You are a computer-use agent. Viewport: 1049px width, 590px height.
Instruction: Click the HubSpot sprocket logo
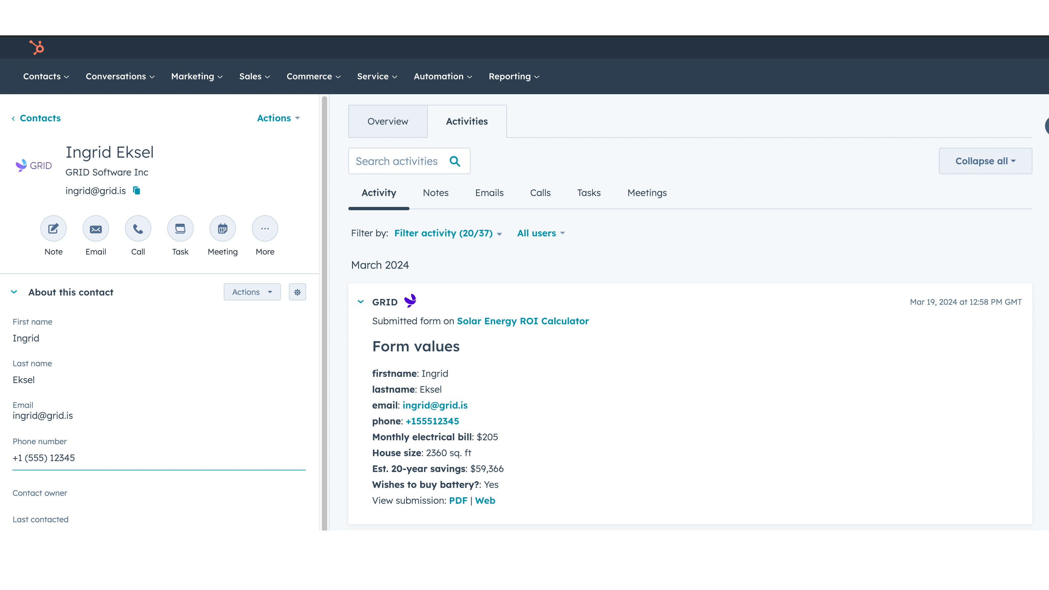37,47
